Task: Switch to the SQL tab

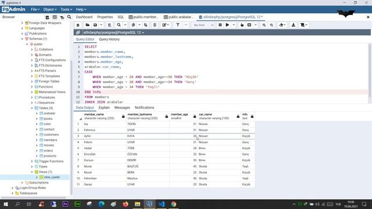Action: point(120,17)
